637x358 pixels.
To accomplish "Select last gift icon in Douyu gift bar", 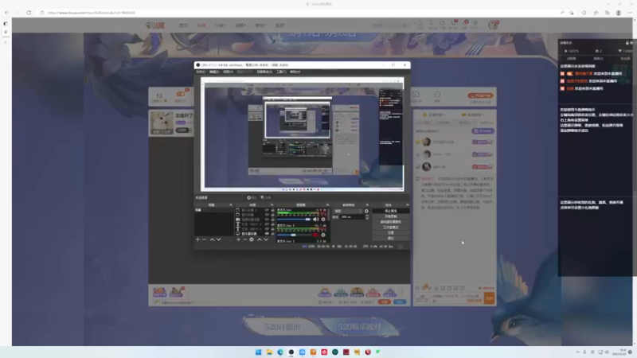I will [x=389, y=292].
